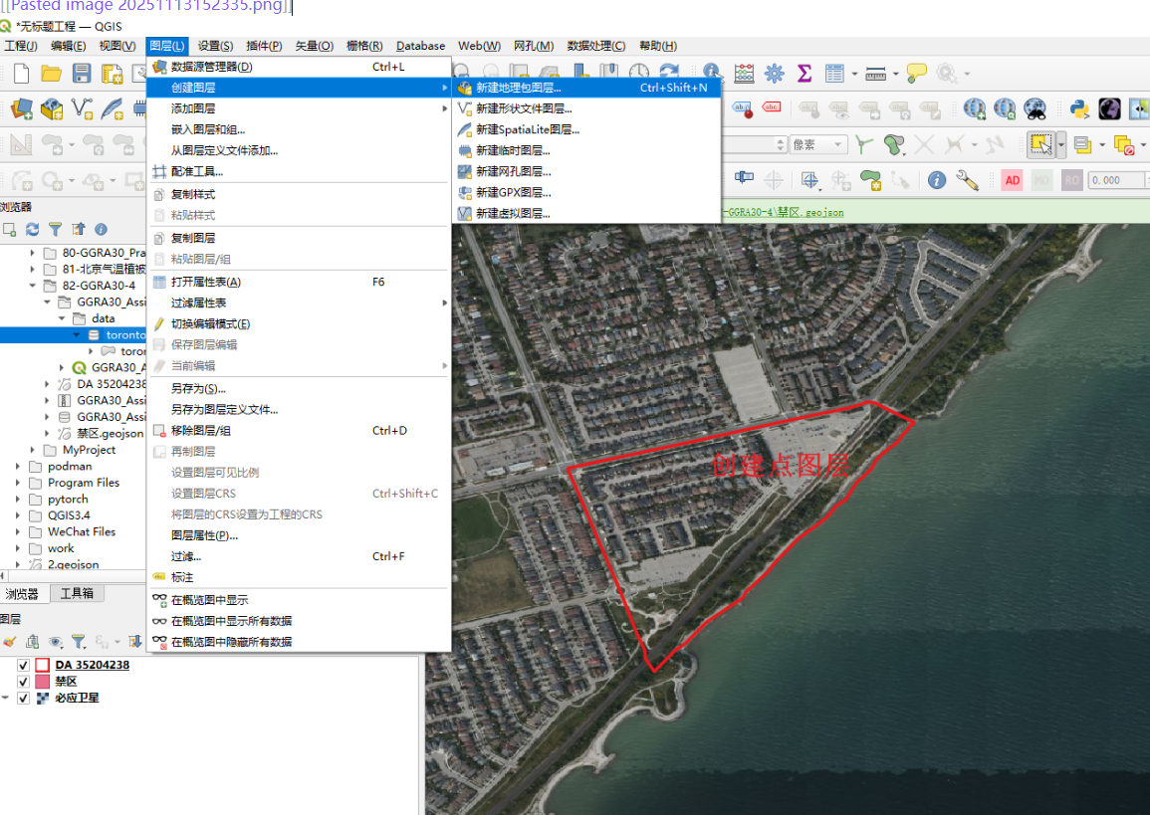Expand the pytorch folder

(x=18, y=500)
